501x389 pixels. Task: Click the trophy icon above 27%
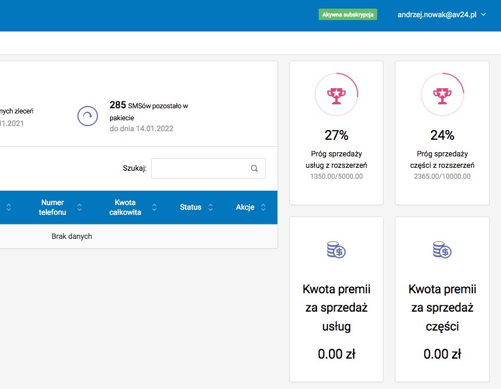pyautogui.click(x=336, y=94)
